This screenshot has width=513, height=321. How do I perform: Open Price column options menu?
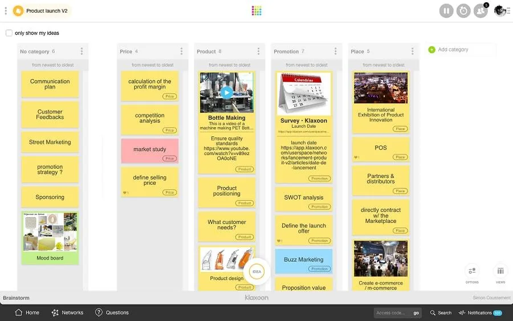pyautogui.click(x=181, y=51)
